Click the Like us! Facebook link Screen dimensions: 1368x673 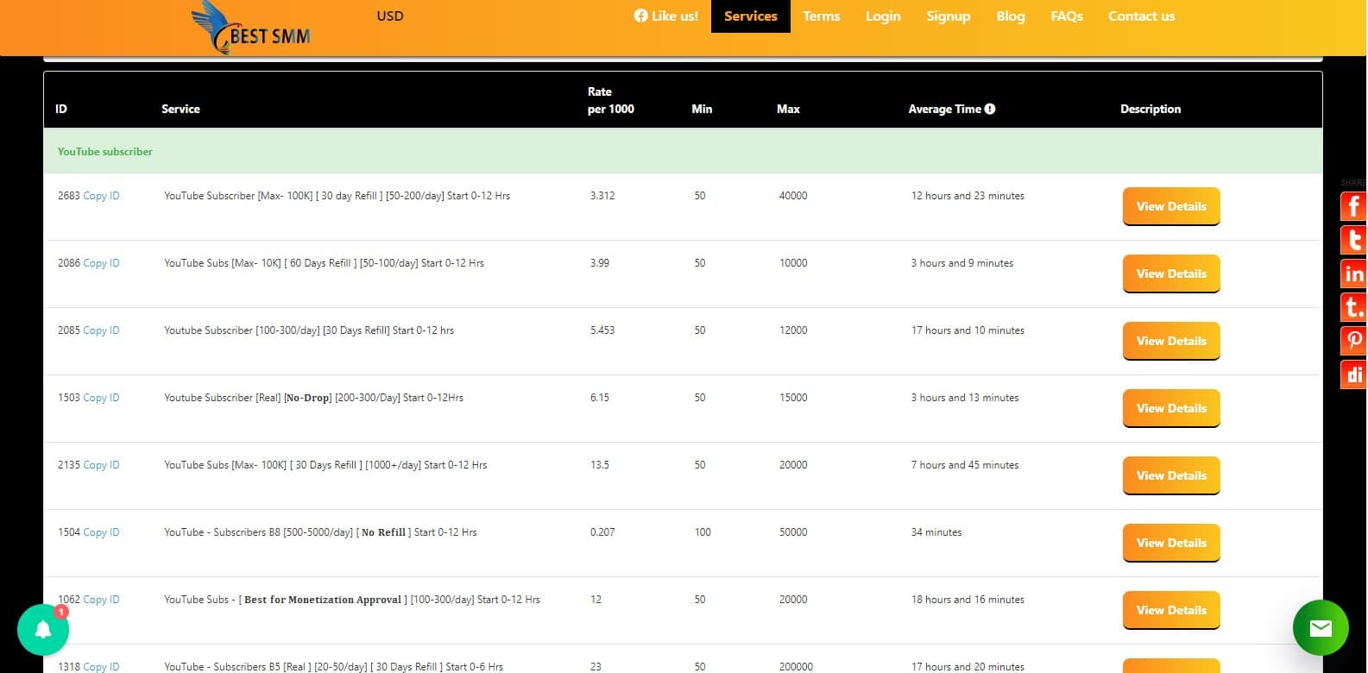(665, 16)
